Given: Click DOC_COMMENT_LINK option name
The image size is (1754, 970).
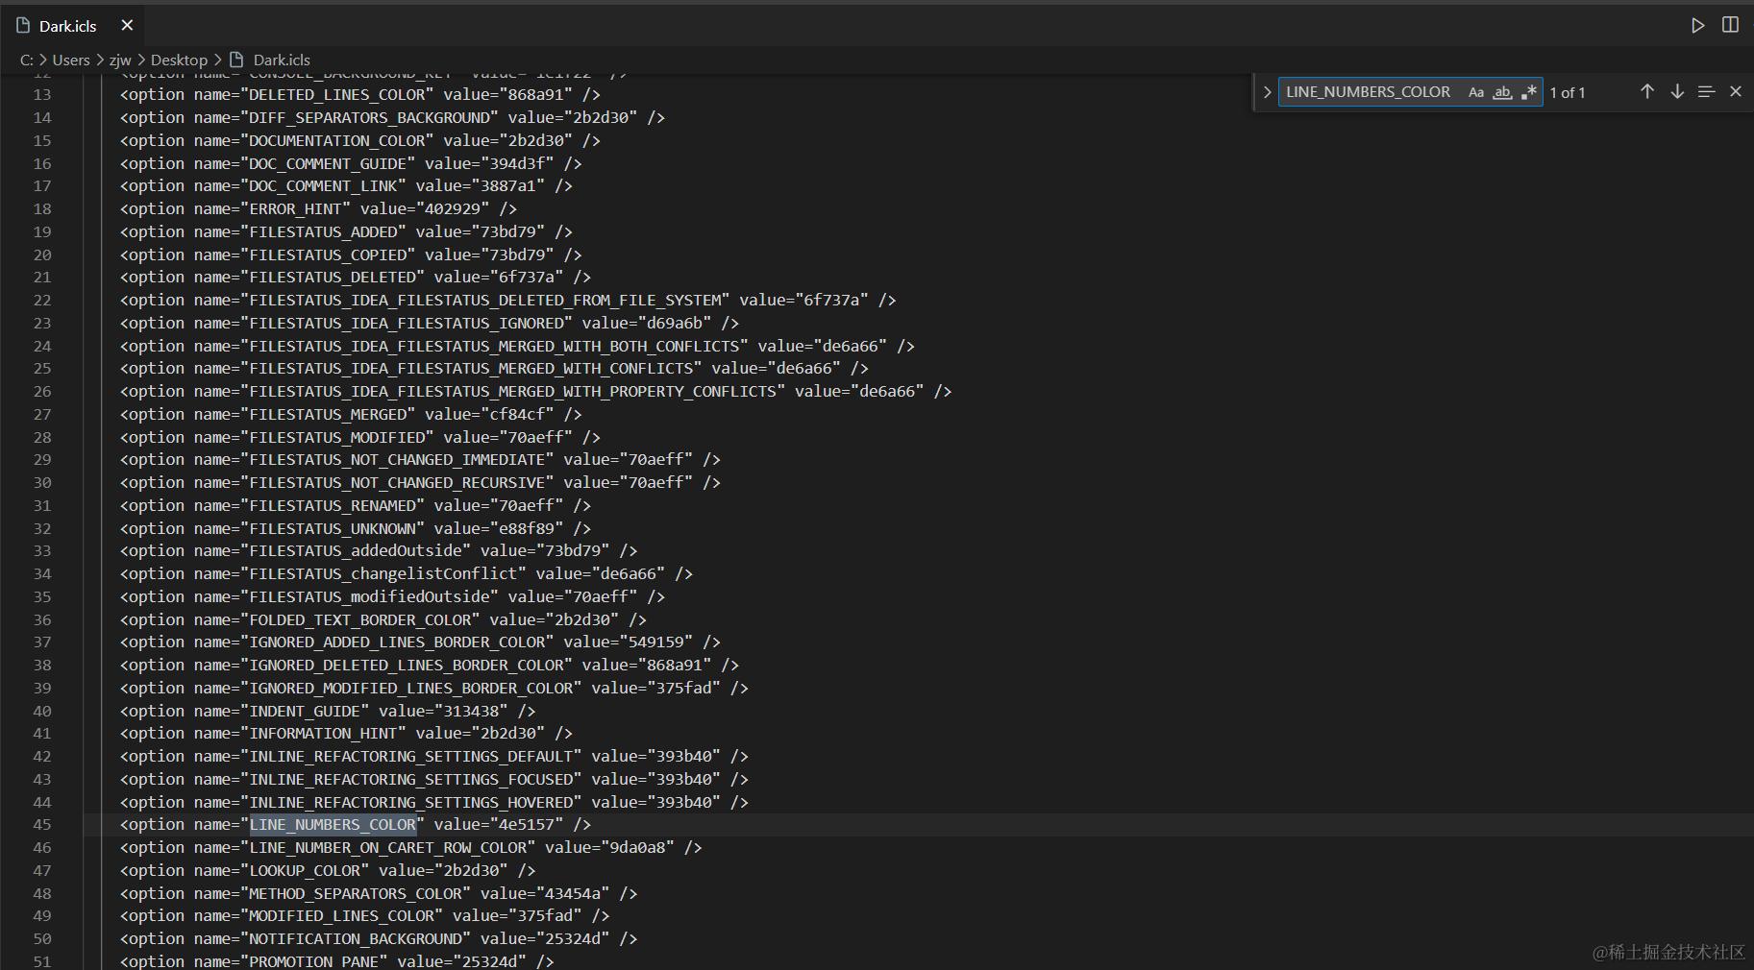Looking at the screenshot, I should [323, 185].
